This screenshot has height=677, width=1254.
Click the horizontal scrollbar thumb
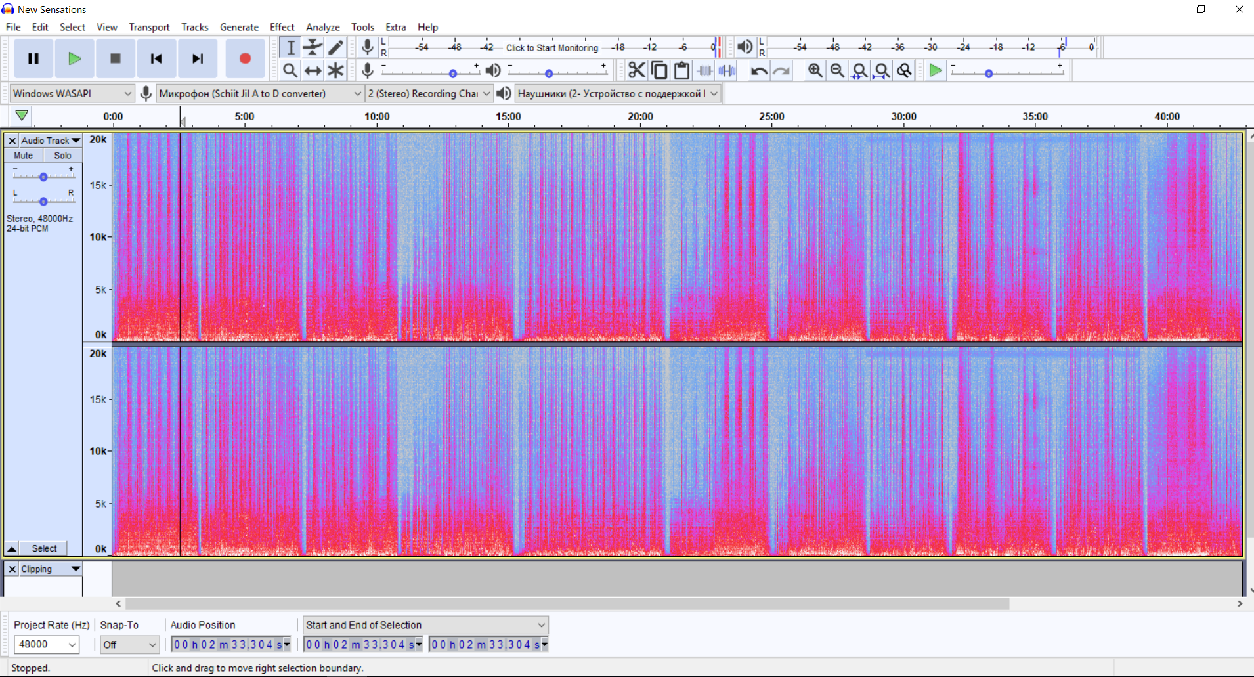567,603
